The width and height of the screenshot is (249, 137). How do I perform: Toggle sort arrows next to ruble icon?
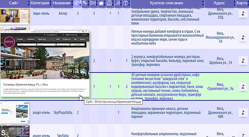pyautogui.click(x=80, y=3)
